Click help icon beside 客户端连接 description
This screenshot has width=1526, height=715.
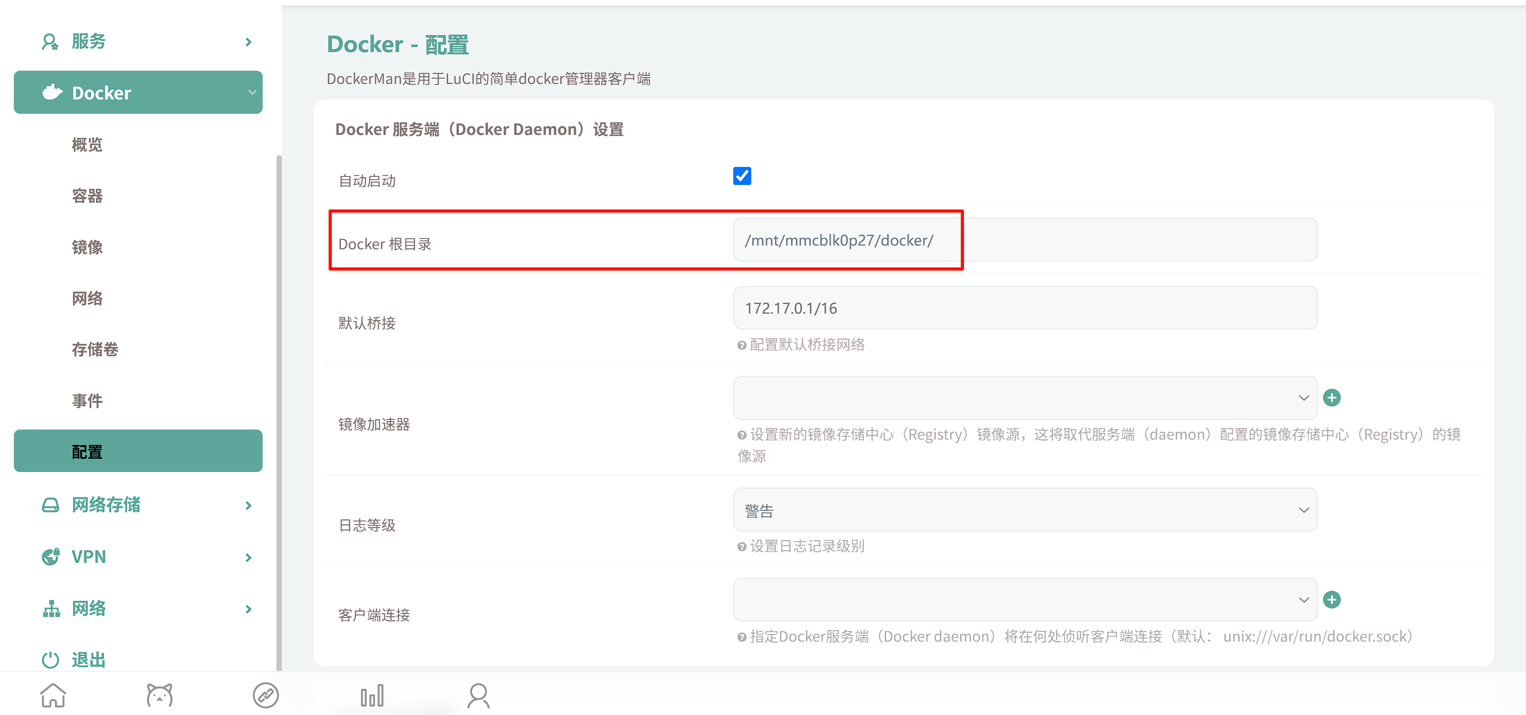point(742,637)
